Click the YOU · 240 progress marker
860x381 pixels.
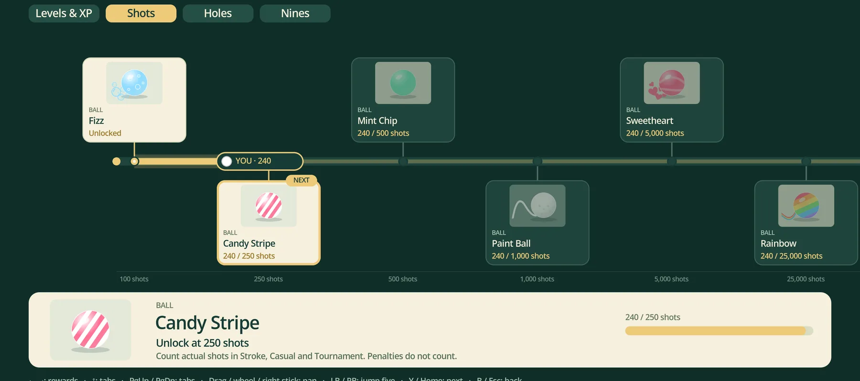tap(260, 161)
